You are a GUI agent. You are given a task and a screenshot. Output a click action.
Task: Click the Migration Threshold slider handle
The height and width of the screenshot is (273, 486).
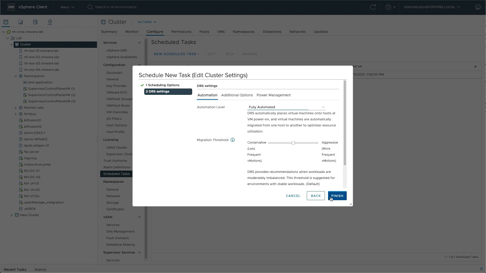[x=293, y=143]
